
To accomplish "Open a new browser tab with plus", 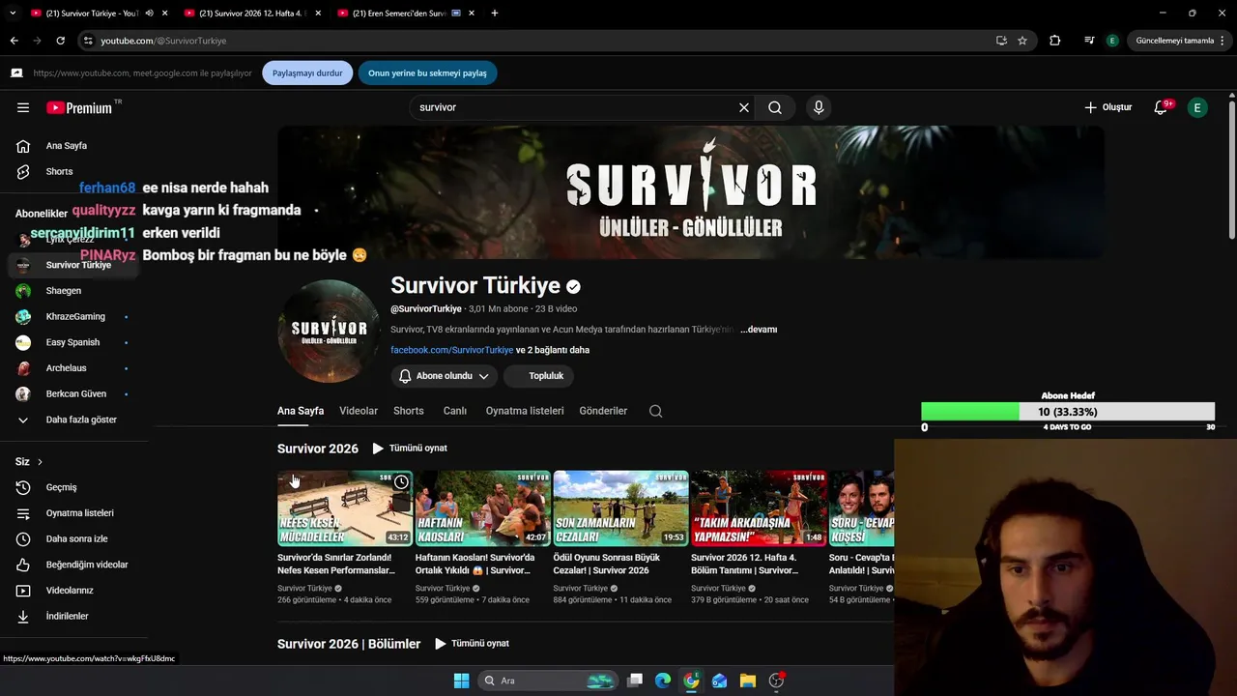I will click(x=495, y=13).
